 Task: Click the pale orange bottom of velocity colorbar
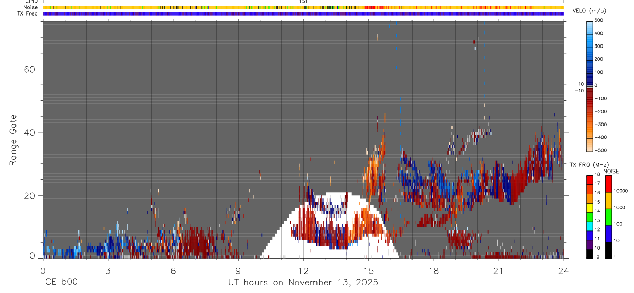click(589, 146)
